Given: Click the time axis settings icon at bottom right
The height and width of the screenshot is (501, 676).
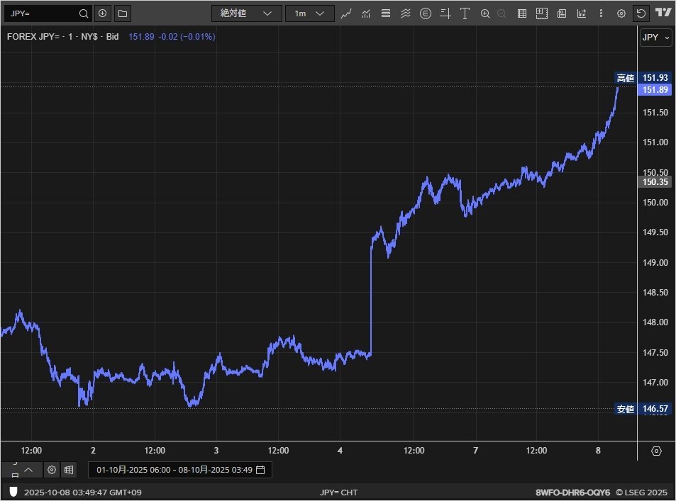Looking at the screenshot, I should (656, 451).
